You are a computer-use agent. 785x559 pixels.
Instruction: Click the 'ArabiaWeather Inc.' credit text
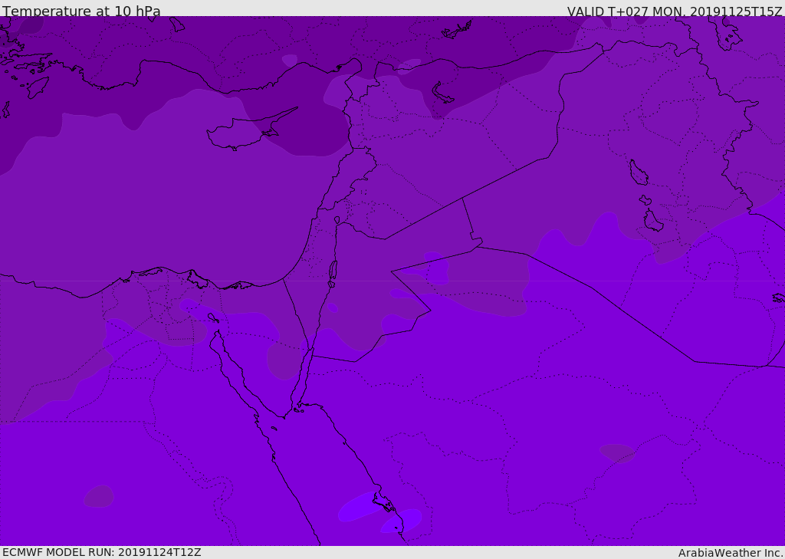point(731,553)
